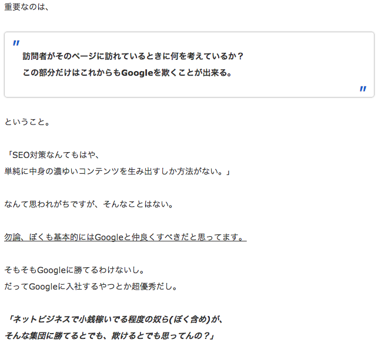378x343 pixels.
Task: Click the blue opening quotation mark icon
Action: tap(16, 43)
